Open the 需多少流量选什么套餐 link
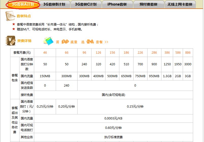Viewport: 204px width, 142px height. click(82, 42)
